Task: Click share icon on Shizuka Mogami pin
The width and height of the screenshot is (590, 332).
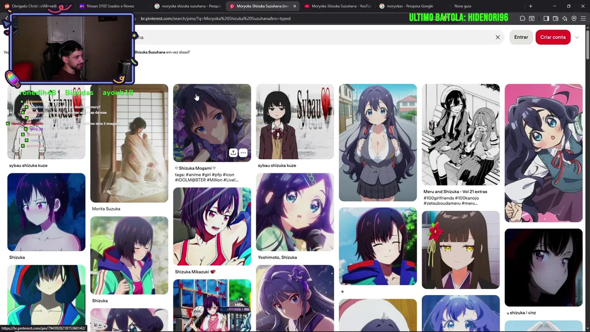Action: click(x=233, y=153)
